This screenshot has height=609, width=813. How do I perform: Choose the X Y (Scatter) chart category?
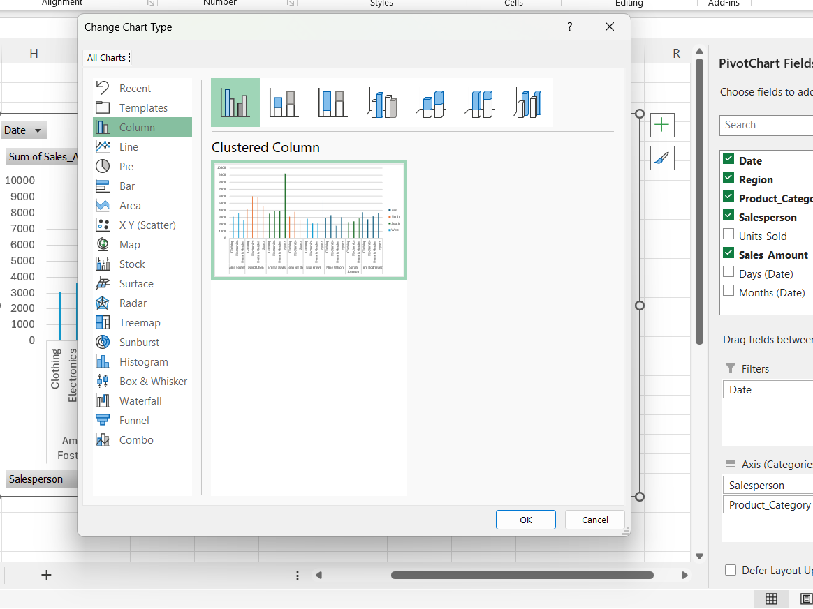[x=142, y=225]
